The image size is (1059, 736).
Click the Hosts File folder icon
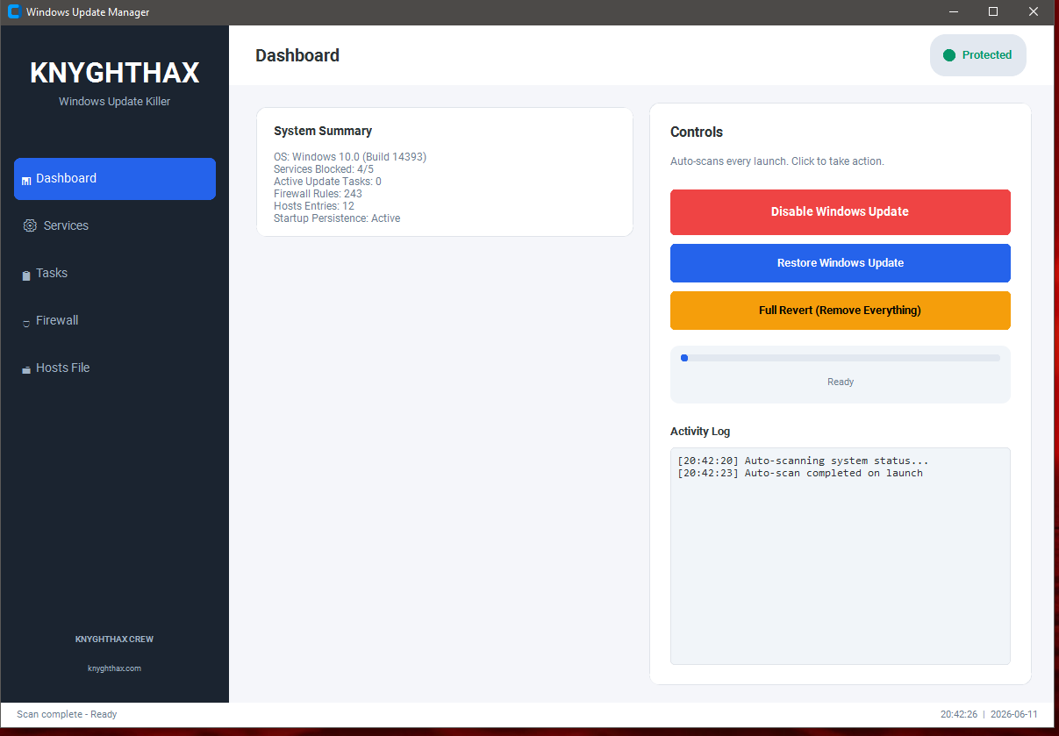26,369
